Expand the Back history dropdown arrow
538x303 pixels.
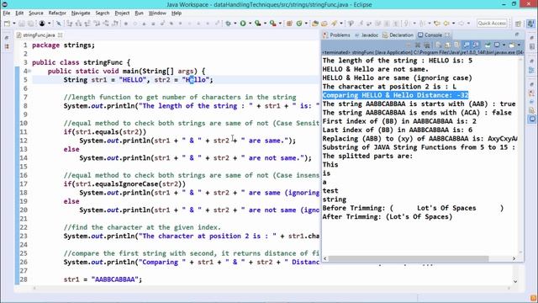coord(453,24)
